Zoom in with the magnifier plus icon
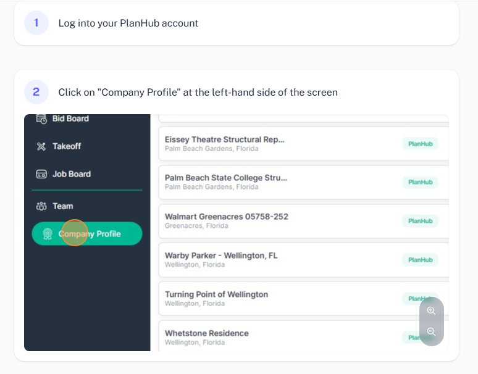The image size is (478, 374). click(431, 310)
